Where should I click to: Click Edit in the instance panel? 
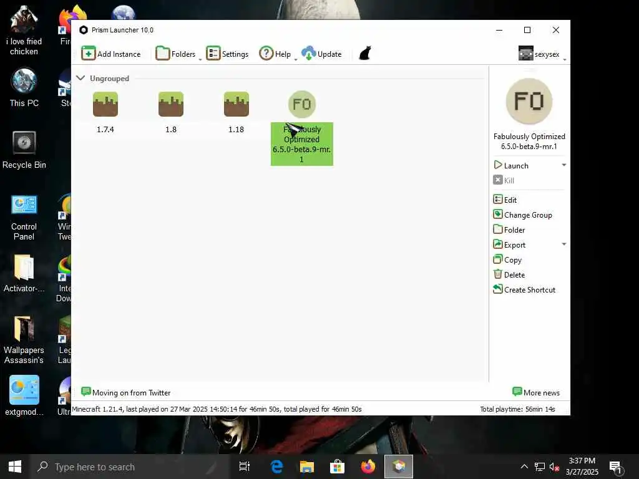[x=505, y=200]
